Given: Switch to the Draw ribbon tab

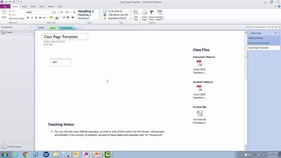Looking at the screenshot, I should pos(42,7).
